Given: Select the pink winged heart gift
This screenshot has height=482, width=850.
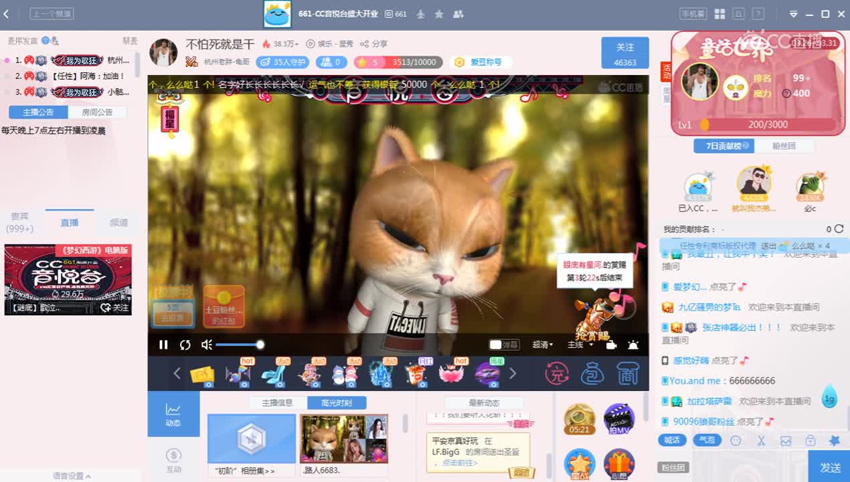Looking at the screenshot, I should 452,375.
